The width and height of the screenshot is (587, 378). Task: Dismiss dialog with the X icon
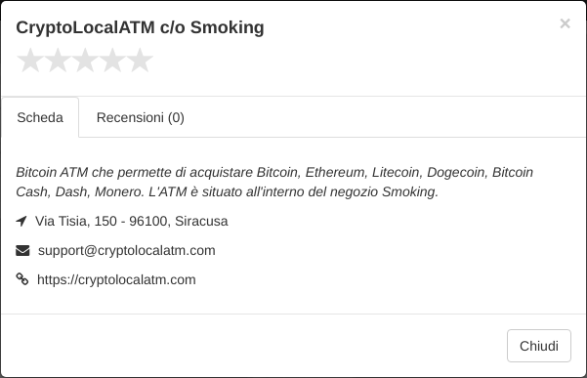(565, 23)
